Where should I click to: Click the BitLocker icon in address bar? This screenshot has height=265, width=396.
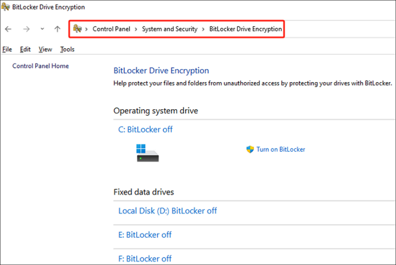tap(78, 28)
